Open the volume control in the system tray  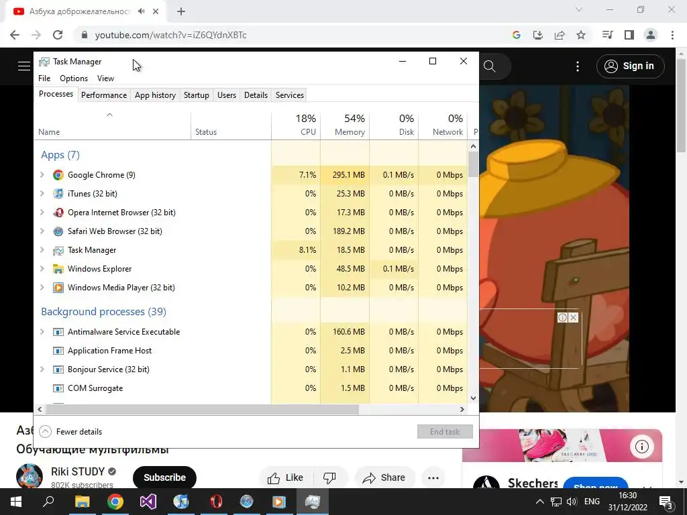pyautogui.click(x=572, y=502)
